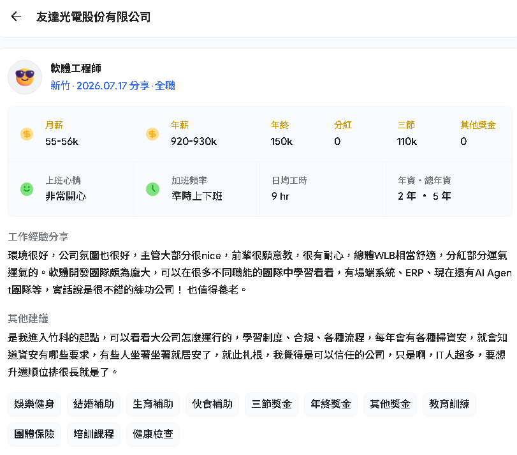Click the green clock overtime icon
This screenshot has height=455, width=517.
click(x=152, y=189)
